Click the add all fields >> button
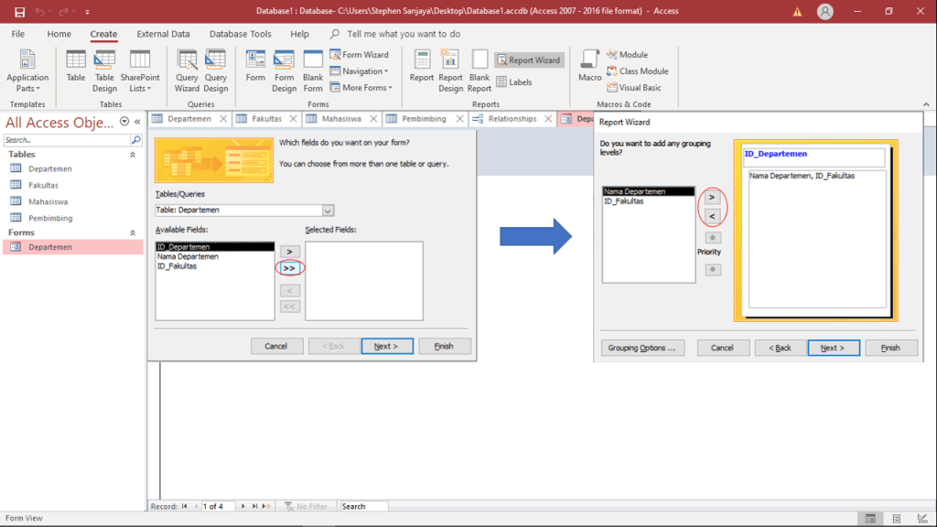This screenshot has height=527, width=937. pyautogui.click(x=289, y=269)
